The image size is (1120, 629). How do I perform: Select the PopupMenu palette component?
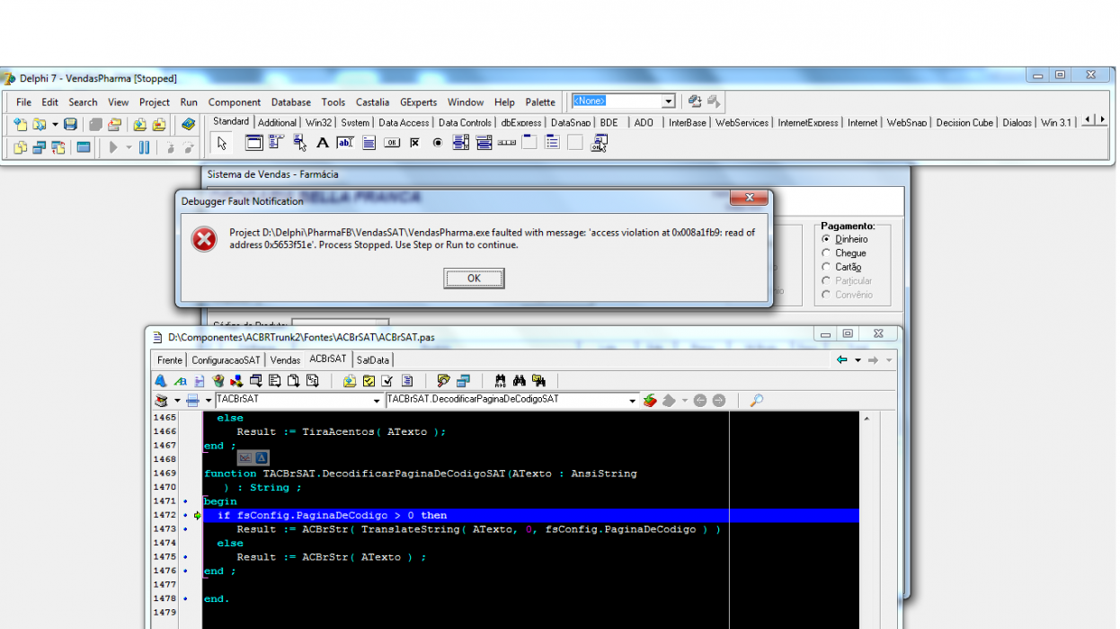click(300, 142)
